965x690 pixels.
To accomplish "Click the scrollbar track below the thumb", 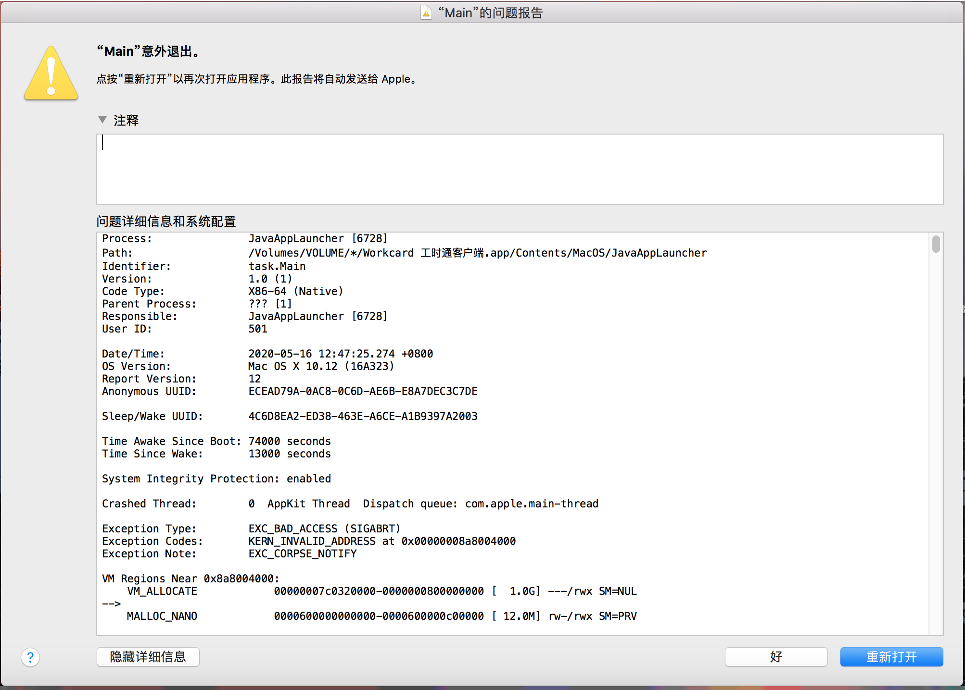I will click(936, 432).
